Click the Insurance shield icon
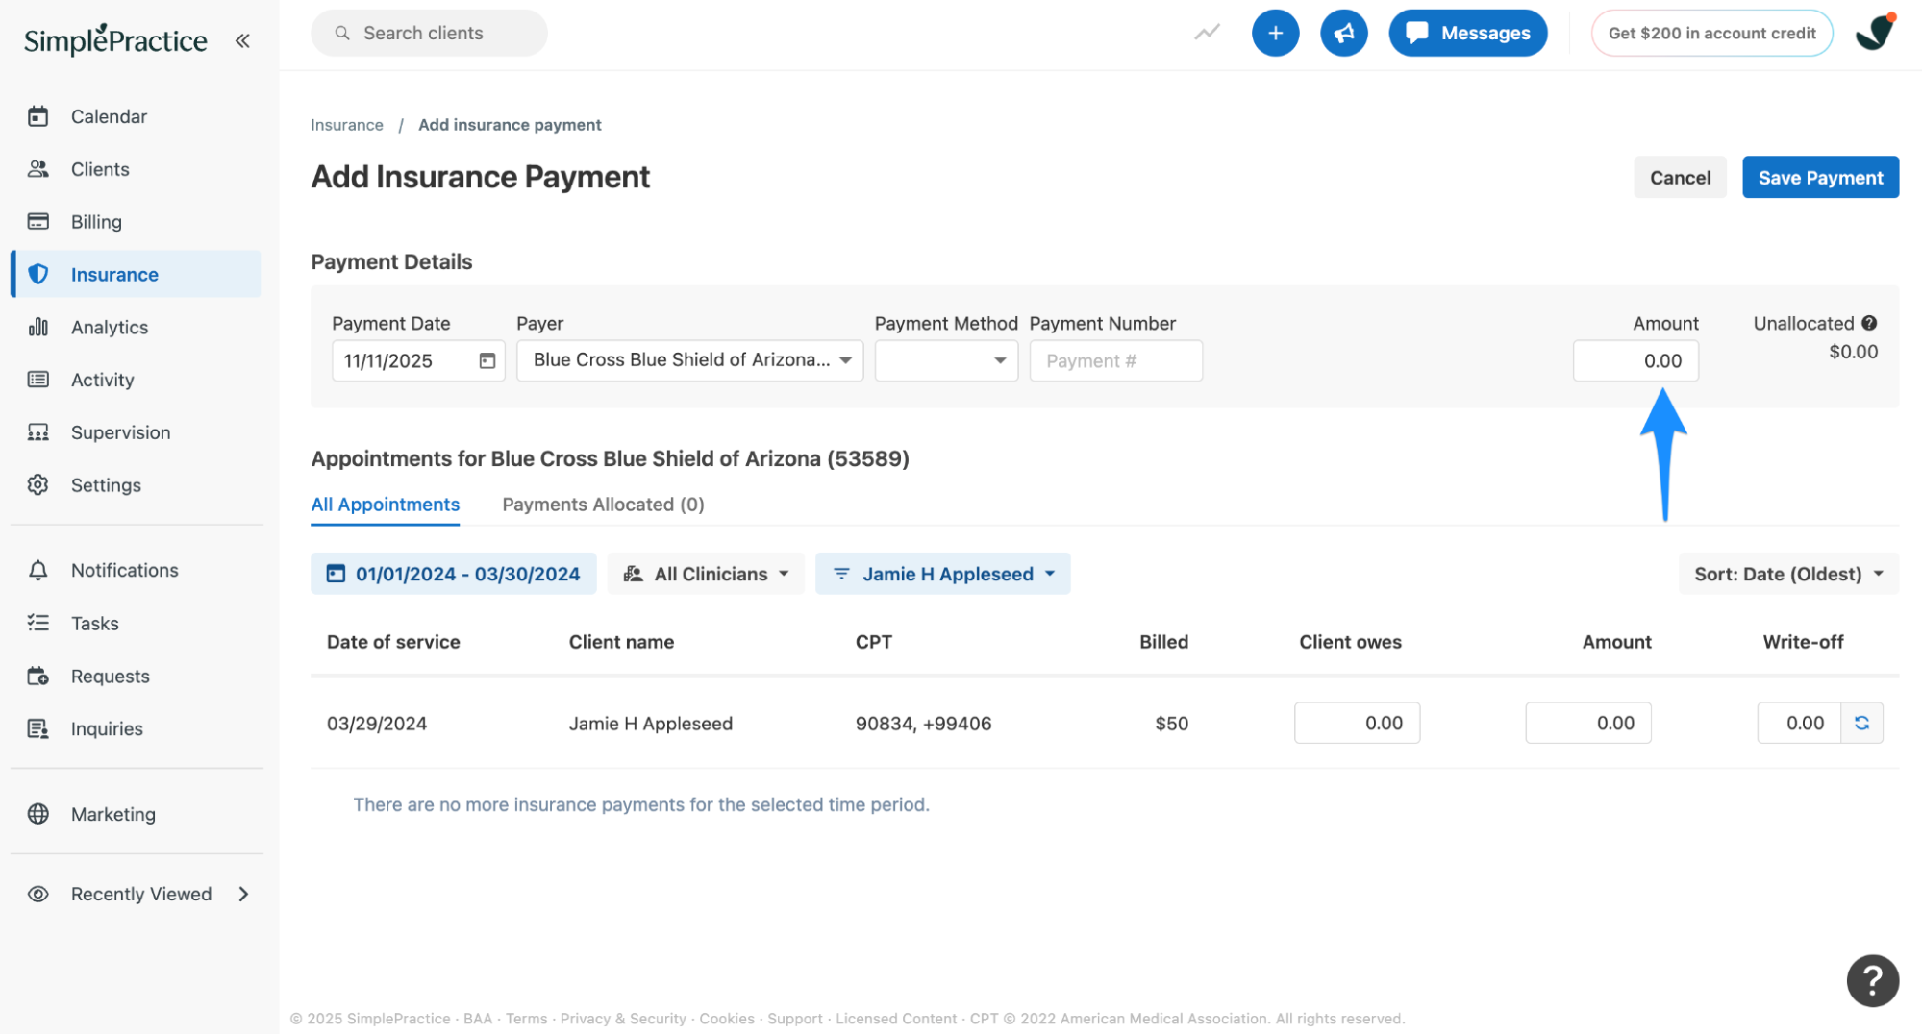This screenshot has height=1034, width=1922. pos(38,274)
